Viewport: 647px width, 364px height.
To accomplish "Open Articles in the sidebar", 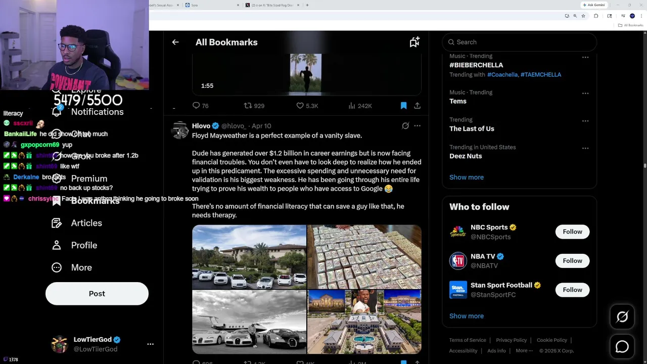I will coord(77,223).
